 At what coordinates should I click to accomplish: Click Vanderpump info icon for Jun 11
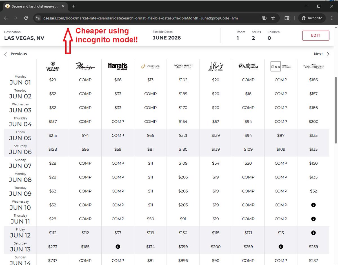click(313, 219)
